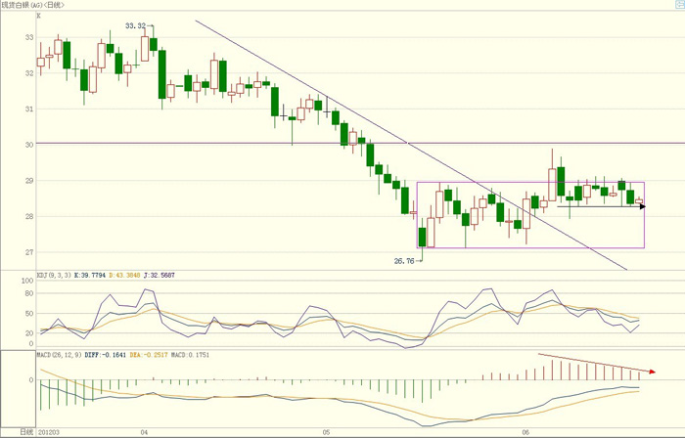Viewport: 685px width, 438px height.
Task: Click the D:43.3848 value
Action: tap(124, 276)
